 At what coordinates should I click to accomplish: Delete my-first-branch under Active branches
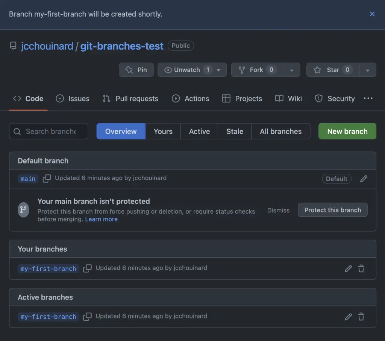(x=361, y=317)
